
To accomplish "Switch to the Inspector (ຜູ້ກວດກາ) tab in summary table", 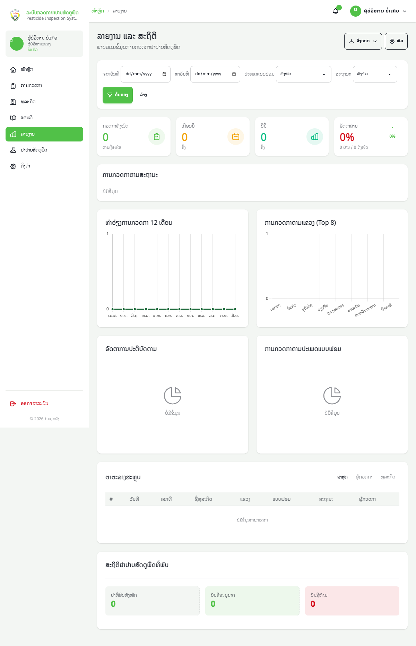I will [364, 477].
